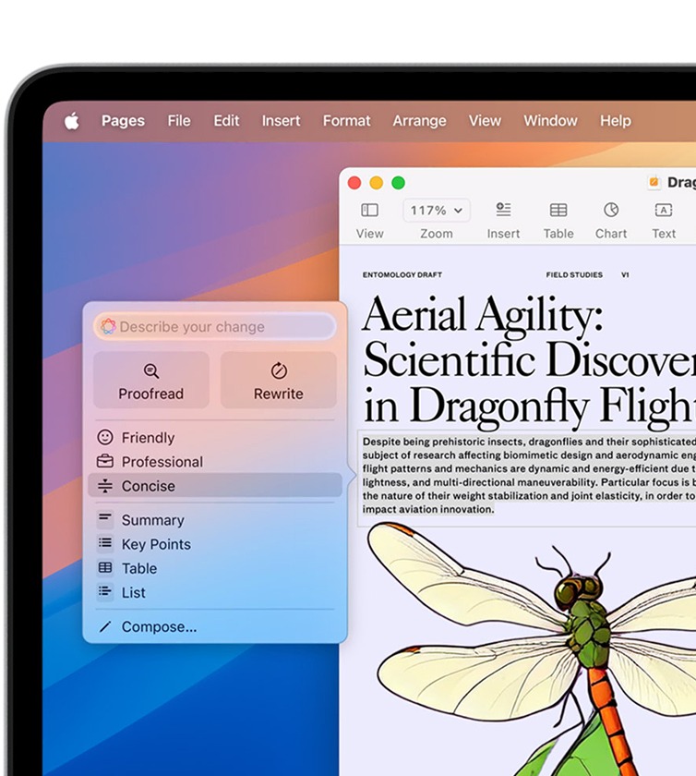Select the Summary option
This screenshot has width=696, height=776.
pyautogui.click(x=215, y=519)
